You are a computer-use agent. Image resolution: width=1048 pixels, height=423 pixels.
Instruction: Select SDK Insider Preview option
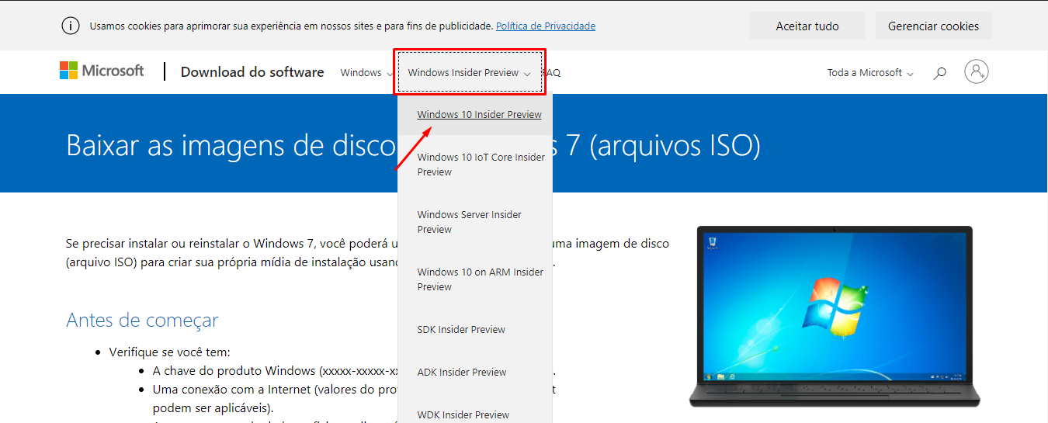[461, 330]
